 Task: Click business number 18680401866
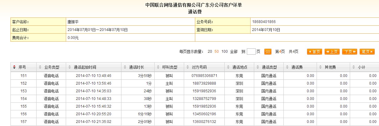click(x=264, y=22)
